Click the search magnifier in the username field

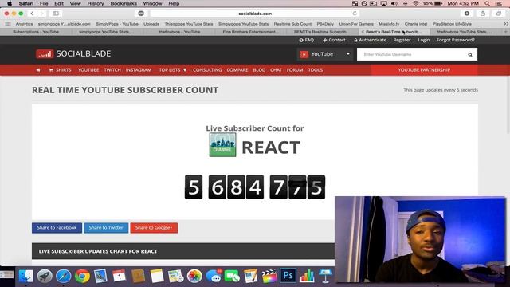470,55
